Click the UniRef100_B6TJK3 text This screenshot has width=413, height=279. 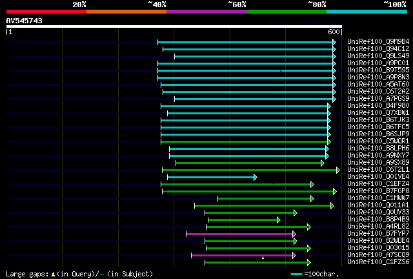378,119
